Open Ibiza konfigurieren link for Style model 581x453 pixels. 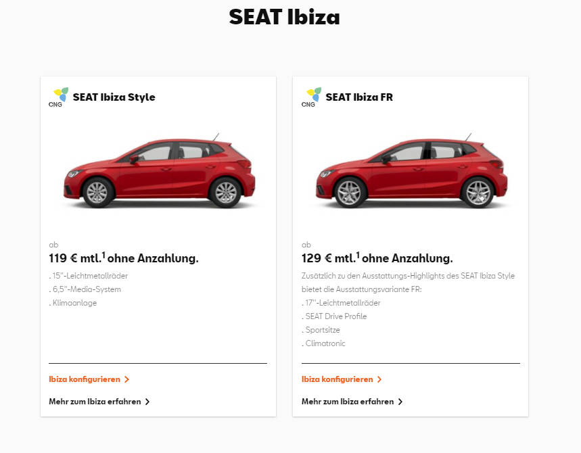coord(85,379)
